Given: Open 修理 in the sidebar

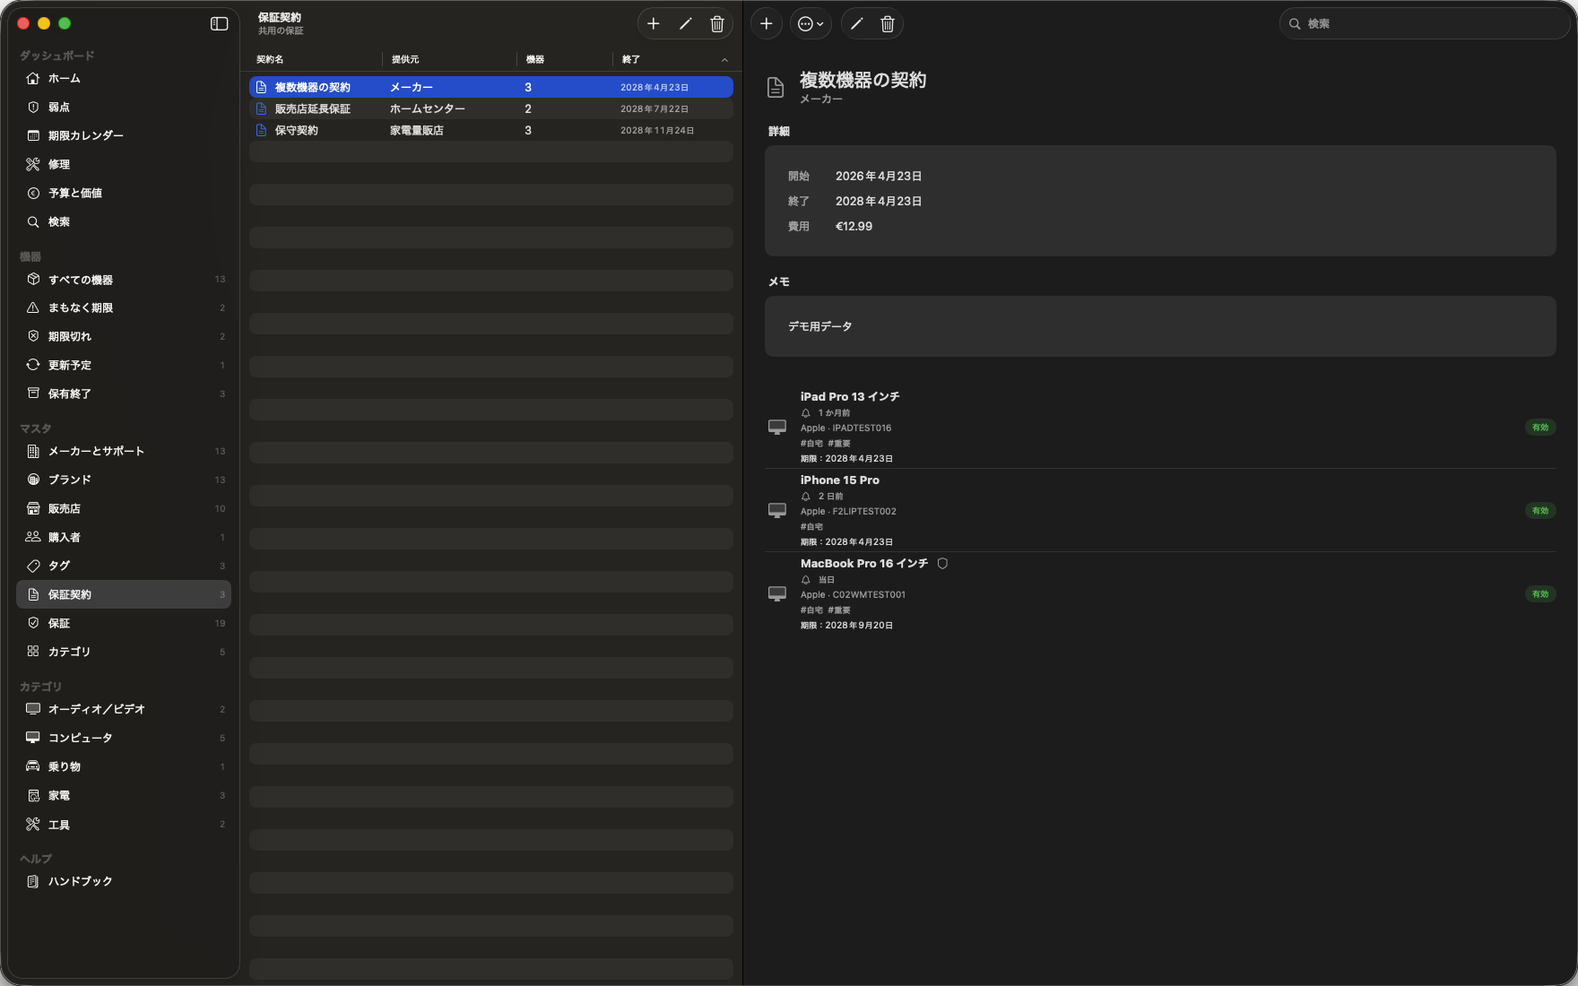Looking at the screenshot, I should tap(124, 165).
